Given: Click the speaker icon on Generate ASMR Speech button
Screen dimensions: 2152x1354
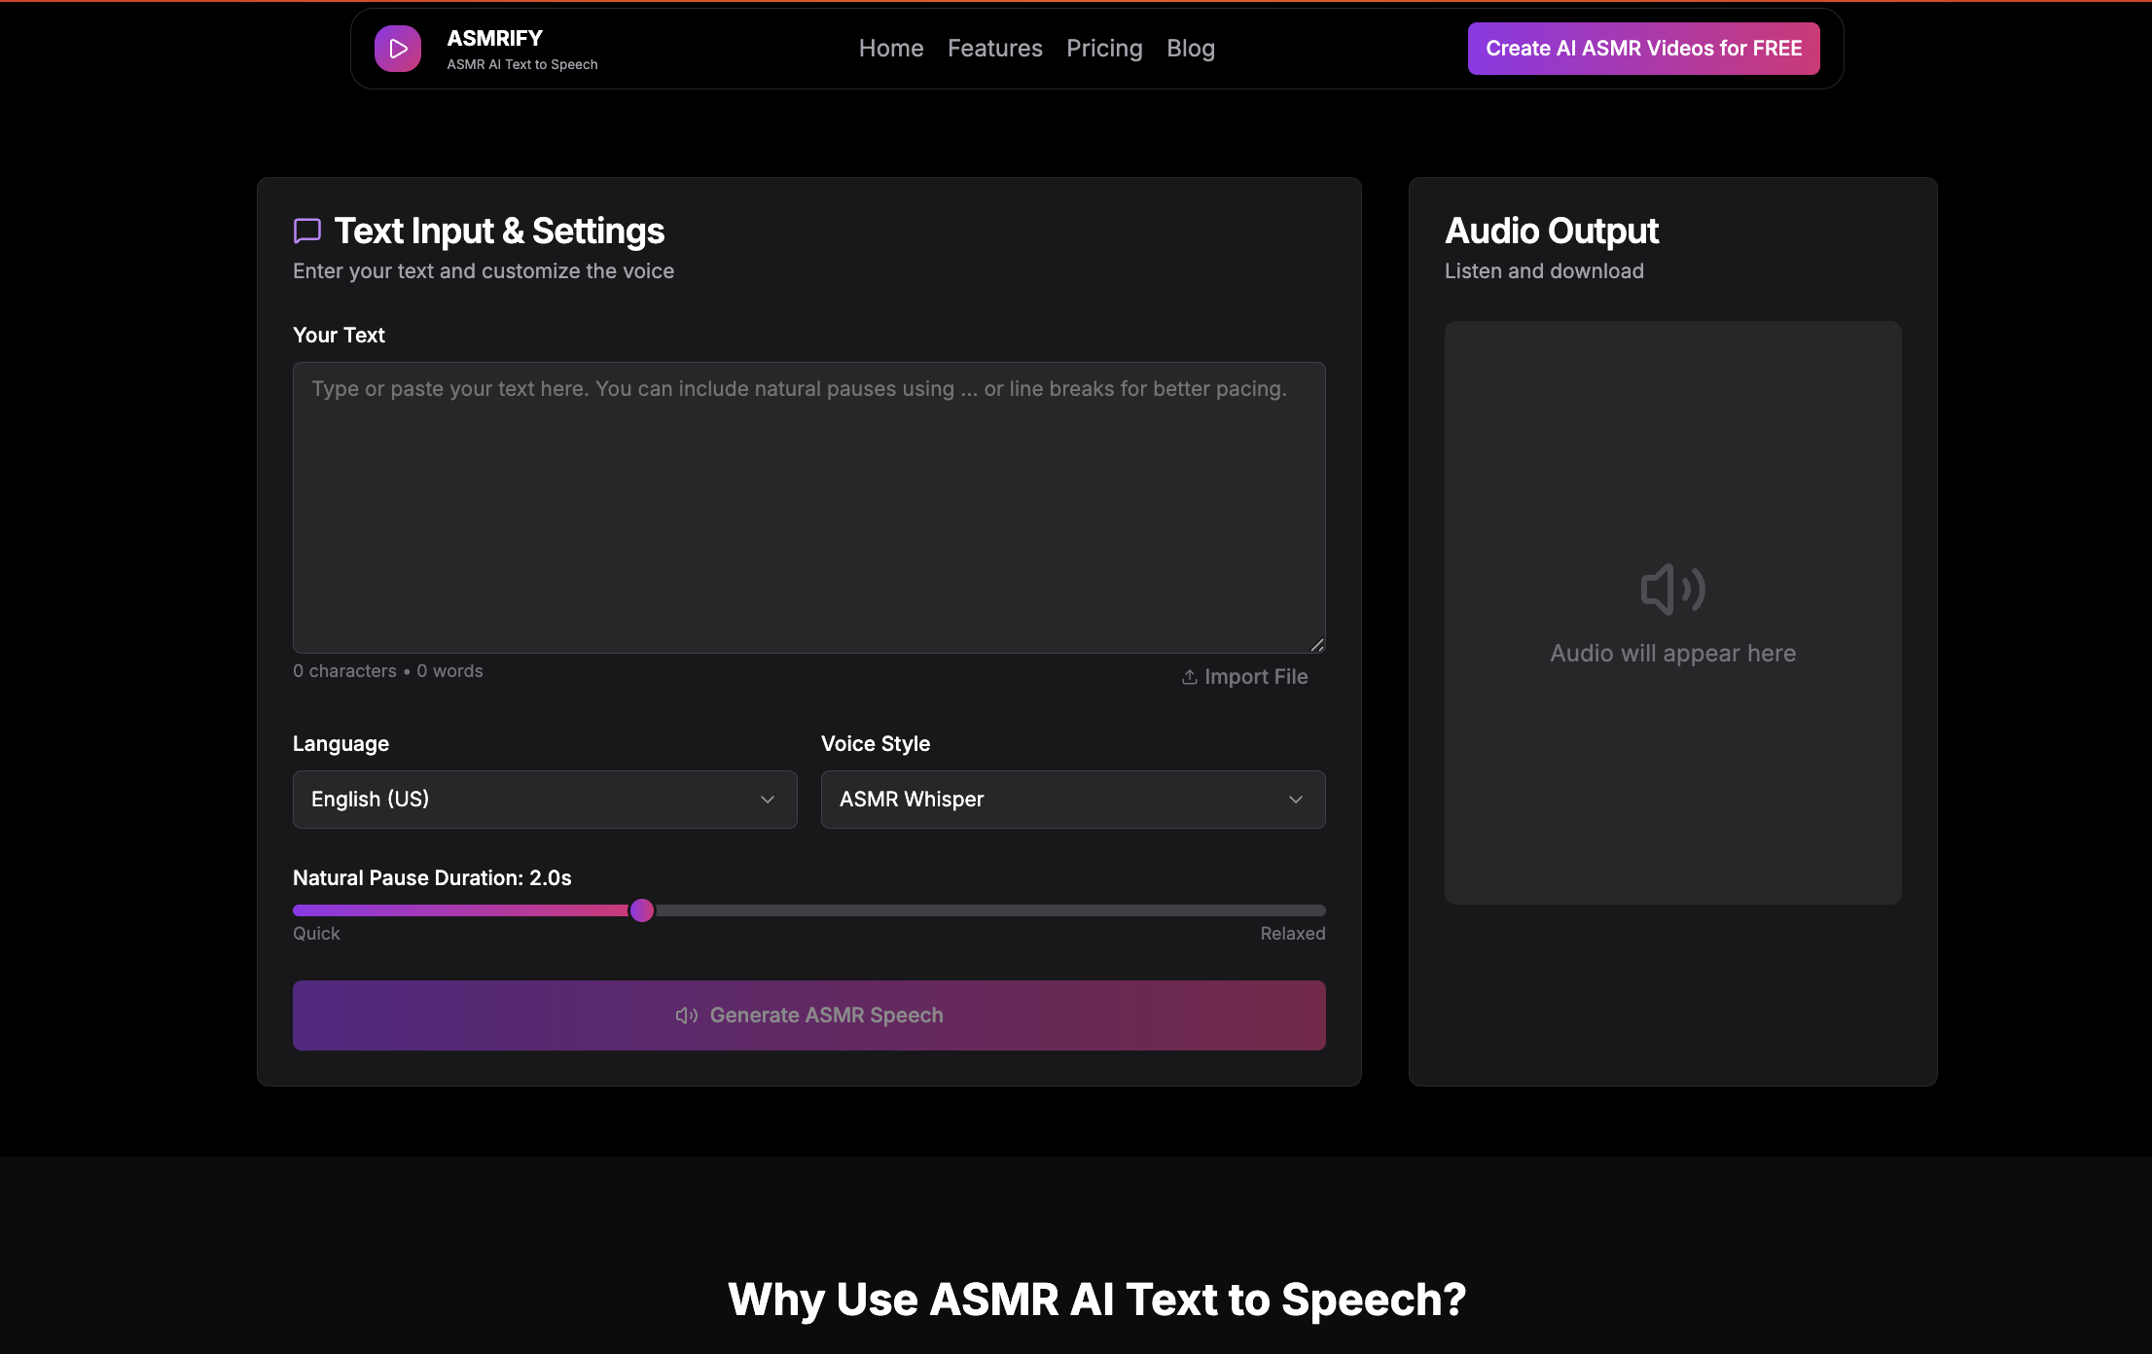Looking at the screenshot, I should coord(686,1015).
